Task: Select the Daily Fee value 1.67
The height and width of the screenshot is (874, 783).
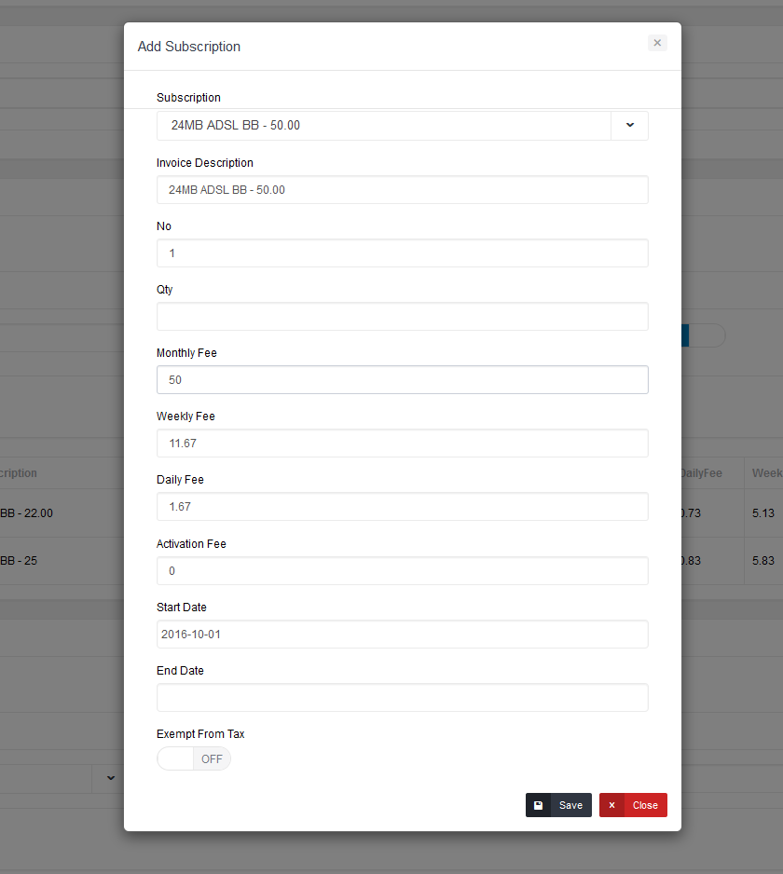Action: (402, 506)
